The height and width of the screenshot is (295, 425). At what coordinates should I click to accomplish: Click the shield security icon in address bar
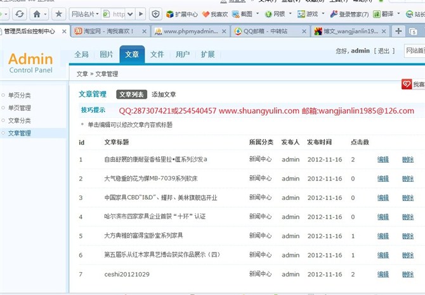pyautogui.click(x=157, y=14)
